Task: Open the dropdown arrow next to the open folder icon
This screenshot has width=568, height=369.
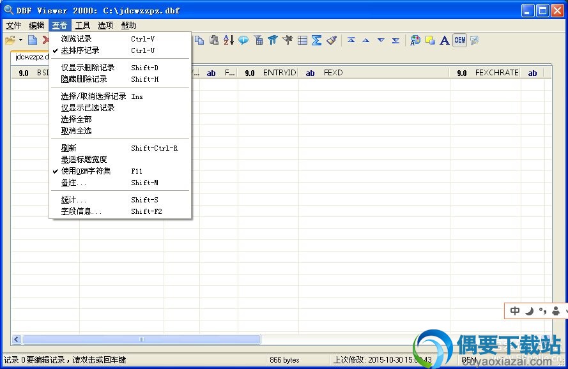Action: tap(20, 40)
